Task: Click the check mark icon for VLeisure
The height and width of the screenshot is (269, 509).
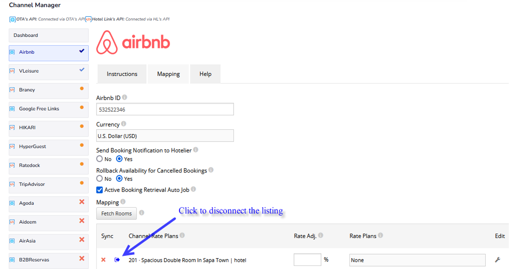Action: pyautogui.click(x=82, y=70)
